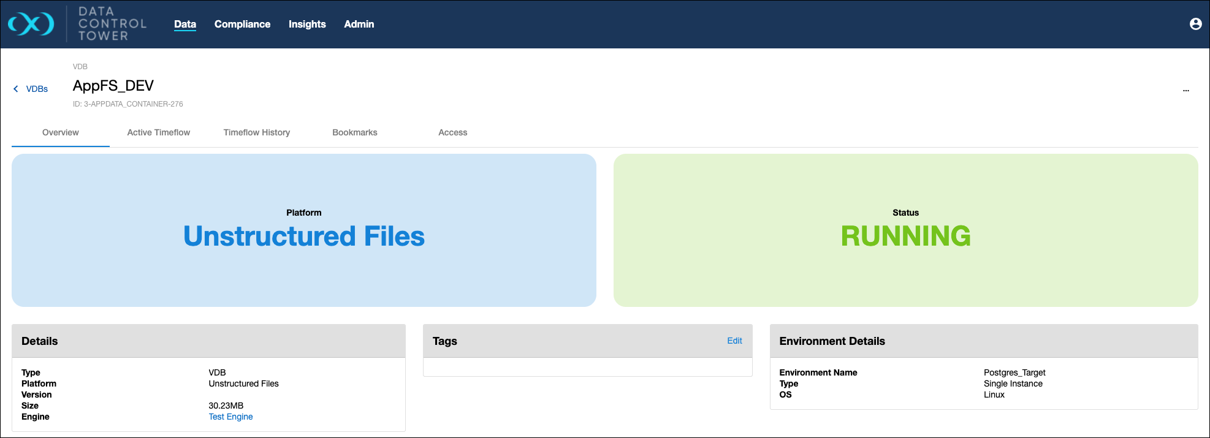The width and height of the screenshot is (1210, 438).
Task: Click the VDBs breadcrumb link
Action: pyautogui.click(x=37, y=89)
